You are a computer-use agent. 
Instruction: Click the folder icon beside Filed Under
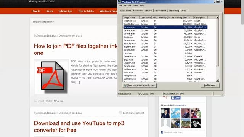(35, 101)
